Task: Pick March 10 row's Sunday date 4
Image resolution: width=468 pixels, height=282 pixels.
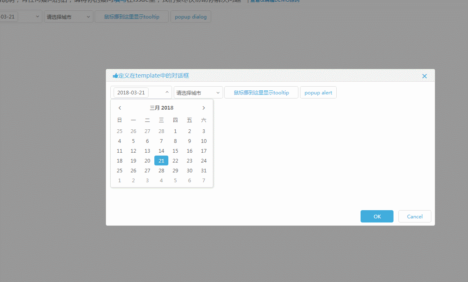Action: pyautogui.click(x=119, y=141)
